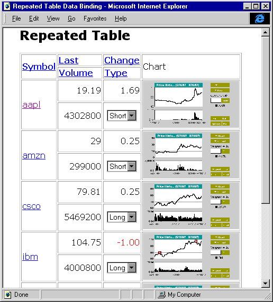Viewport: 273px width, 302px height.
Task: Sort by the Symbol column link
Action: (39, 67)
